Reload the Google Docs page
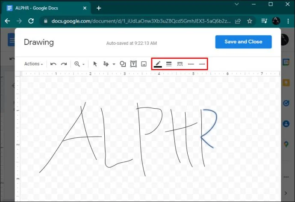This screenshot has height=202, width=295. click(31, 21)
